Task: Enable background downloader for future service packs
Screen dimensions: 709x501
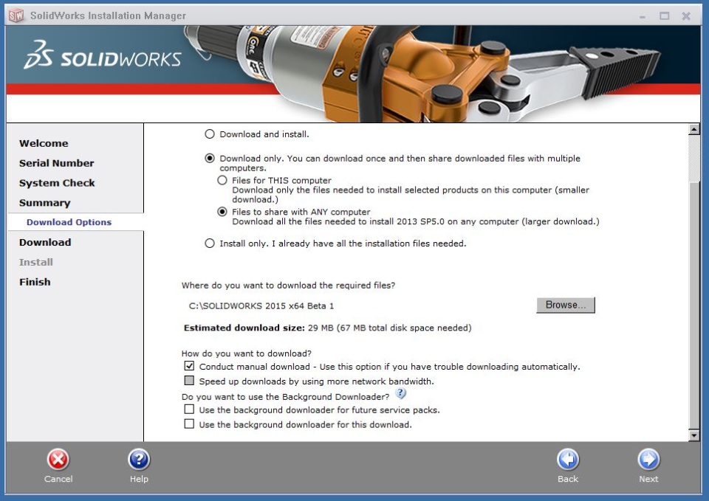Action: (189, 410)
